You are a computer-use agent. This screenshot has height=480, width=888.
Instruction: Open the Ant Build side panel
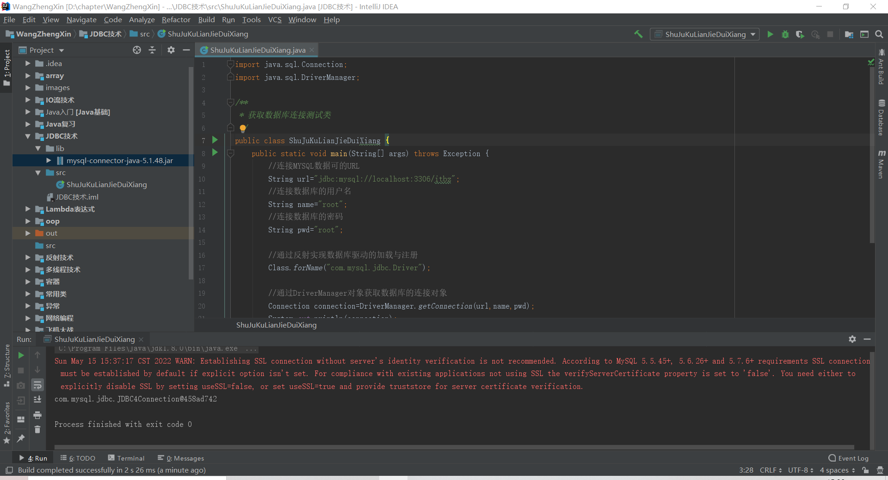(x=882, y=67)
